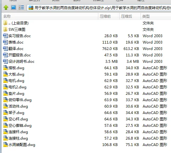Image resolution: width=171 pixels, height=153 pixels.
Task: Click file name 架子.dwg
Action: point(16,113)
